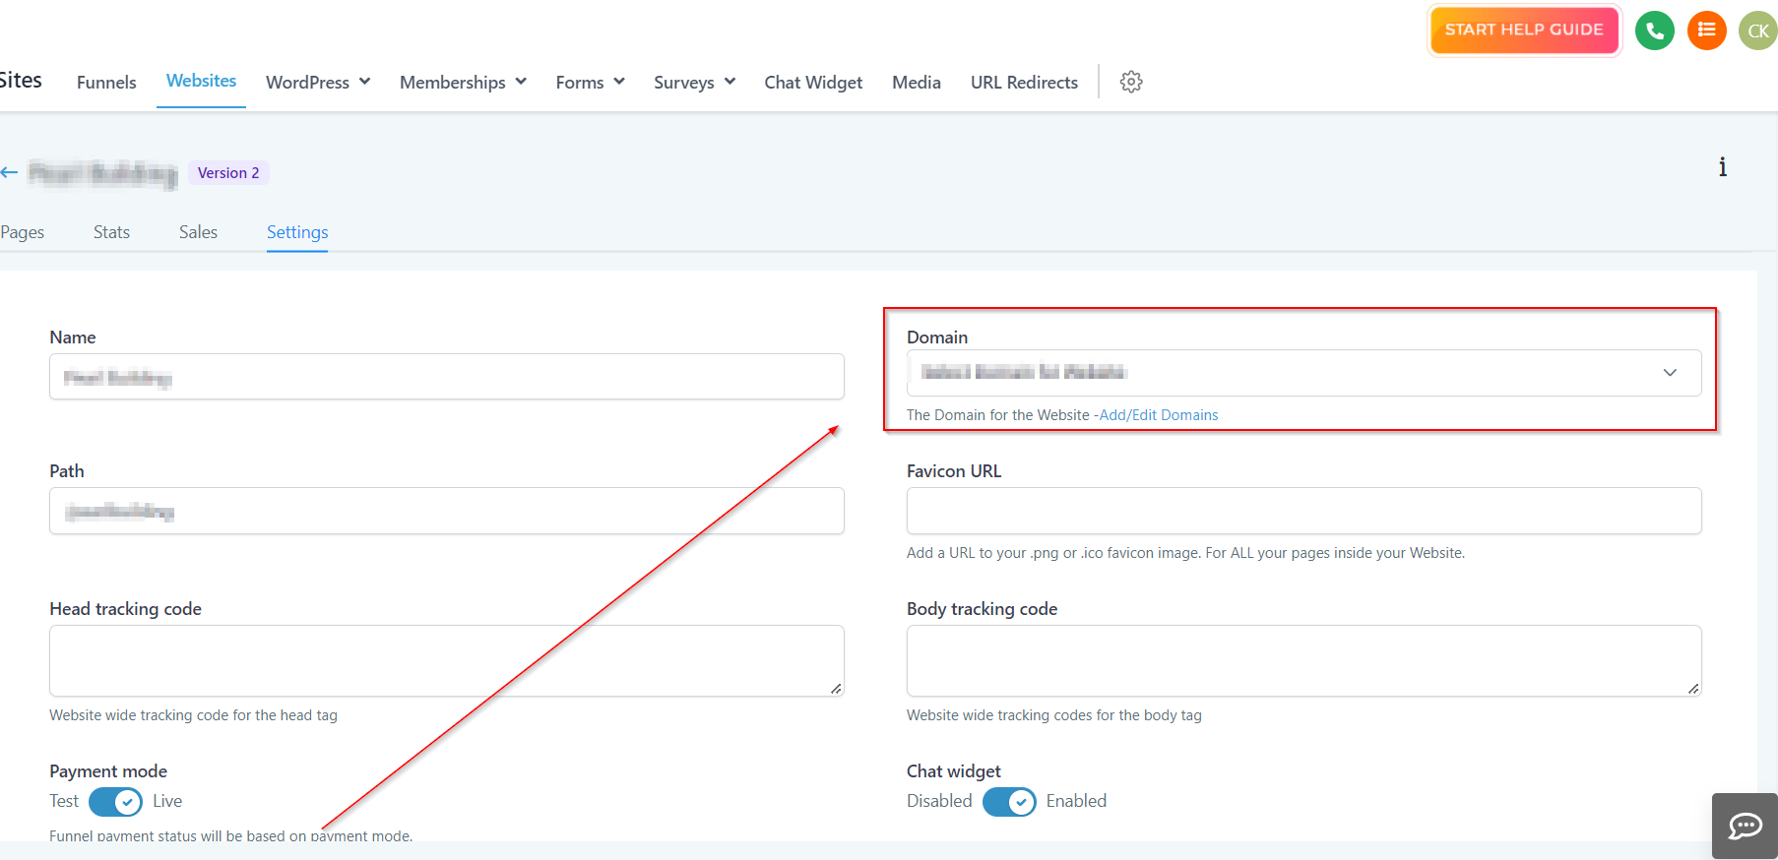The width and height of the screenshot is (1778, 860).
Task: Open the Forms dropdown menu
Action: pyautogui.click(x=590, y=83)
